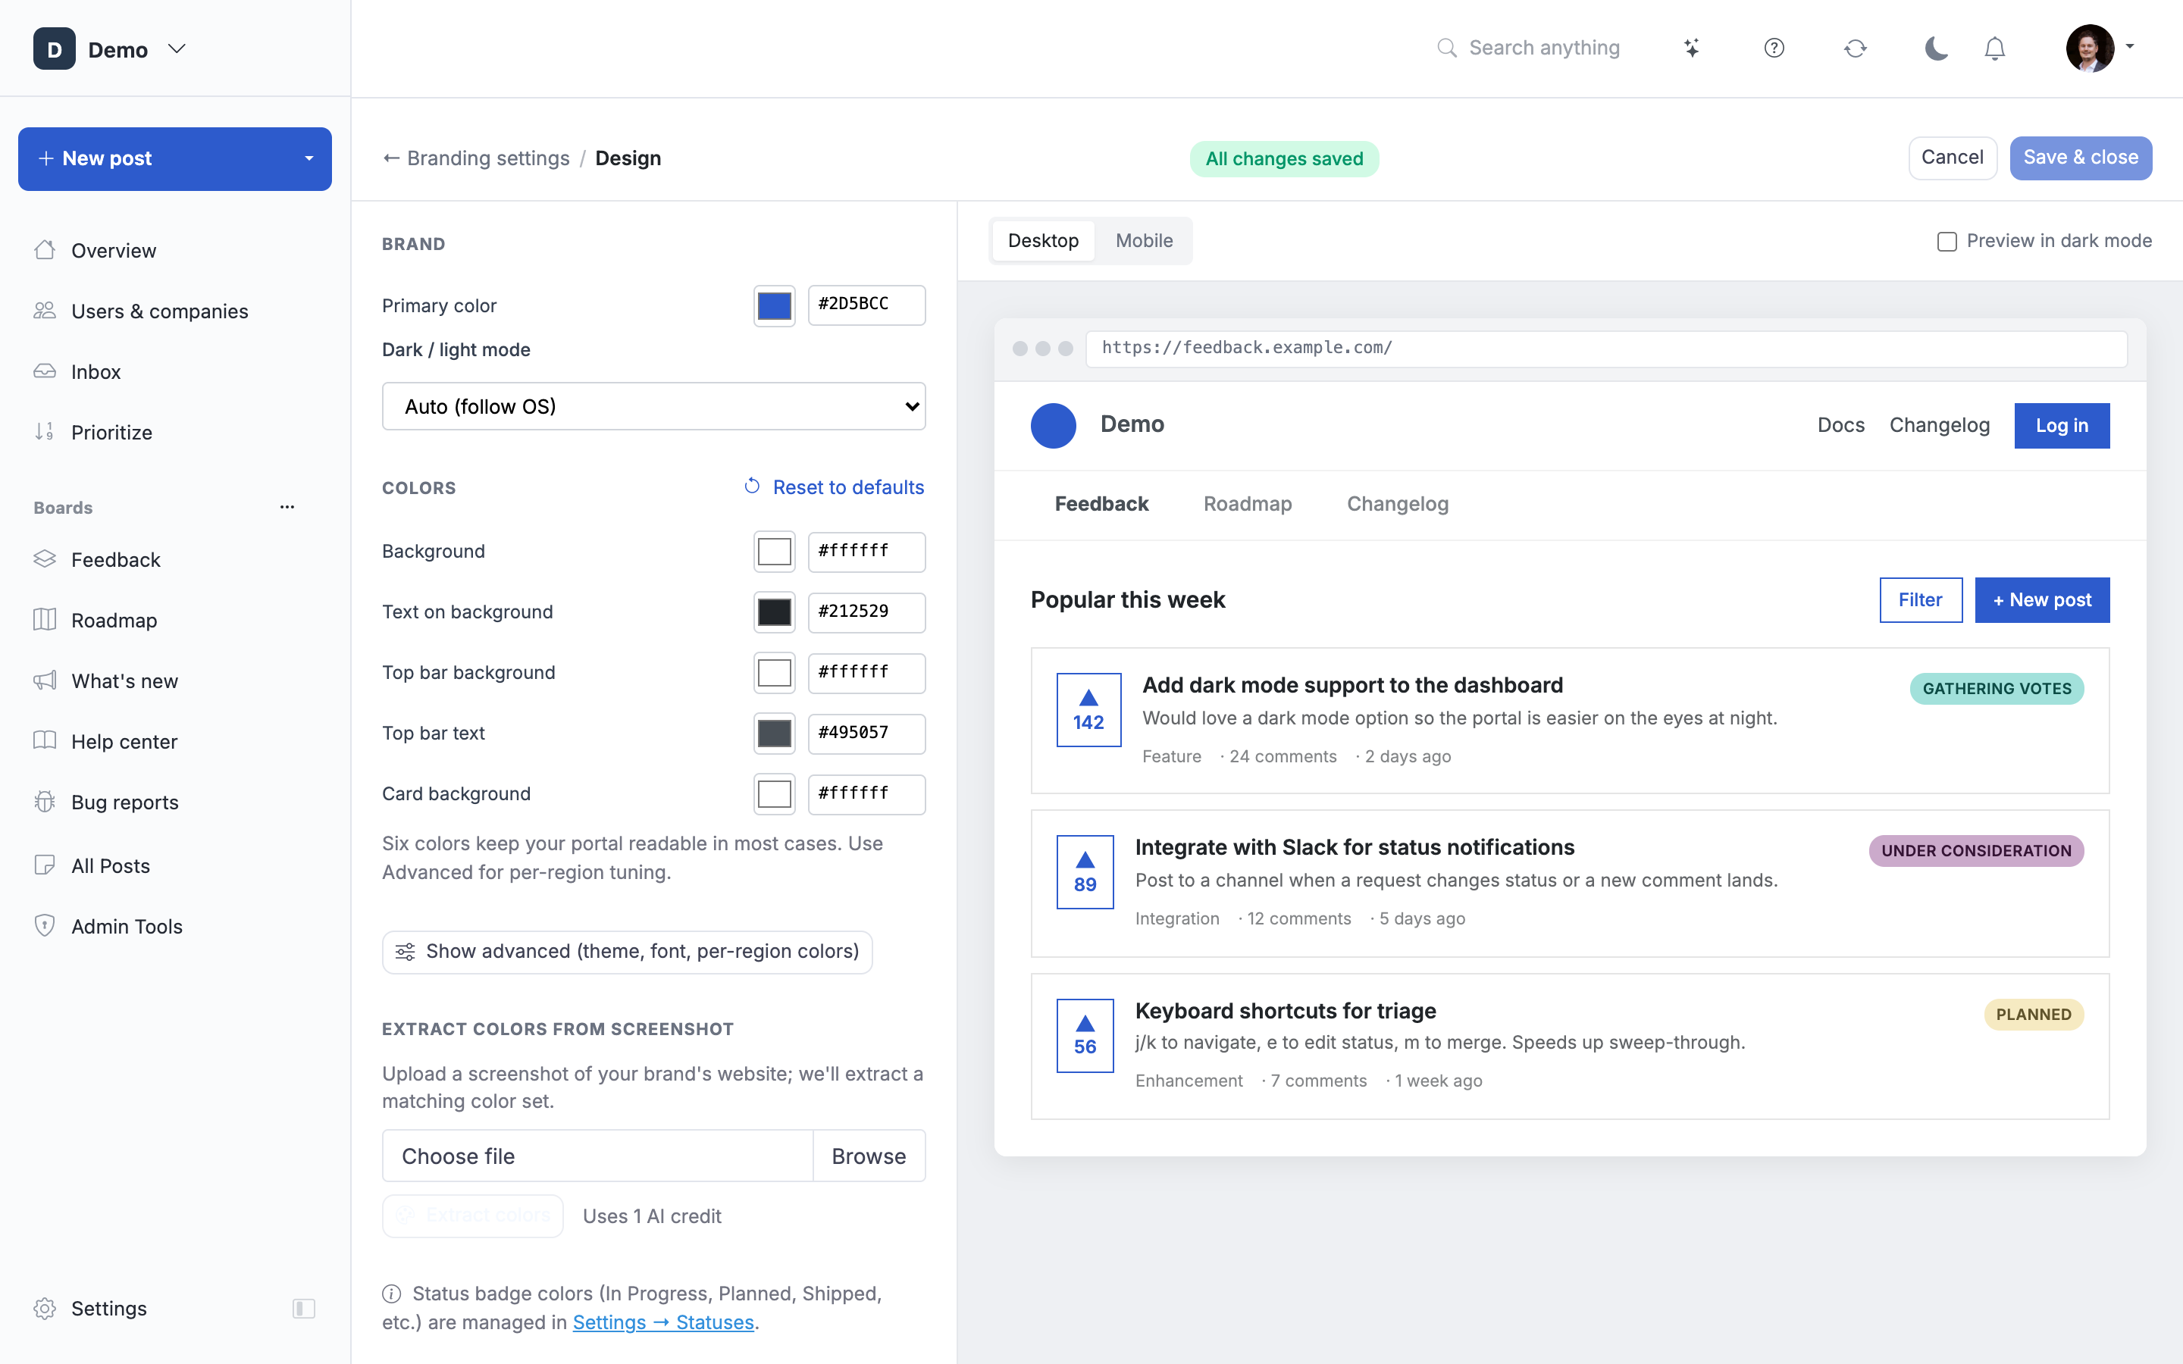This screenshot has width=2183, height=1364.
Task: Click the AI sparkle icon in top bar
Action: [1691, 48]
